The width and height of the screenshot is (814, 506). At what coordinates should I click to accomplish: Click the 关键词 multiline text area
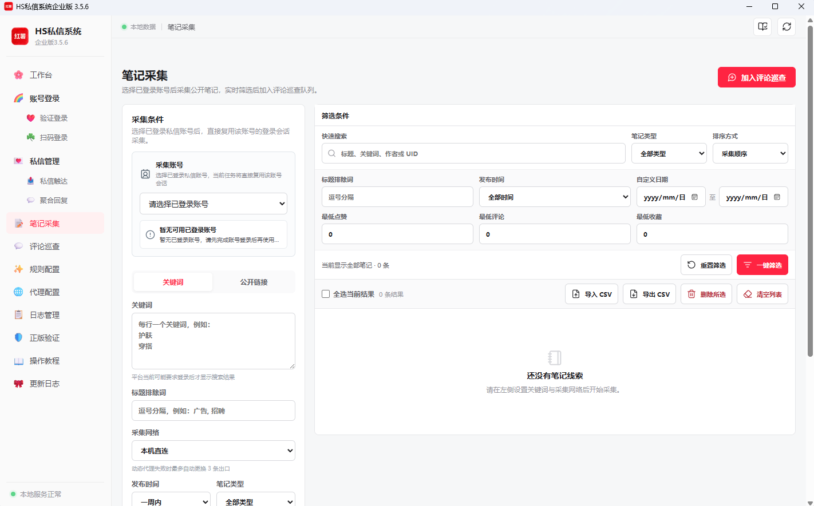click(214, 341)
